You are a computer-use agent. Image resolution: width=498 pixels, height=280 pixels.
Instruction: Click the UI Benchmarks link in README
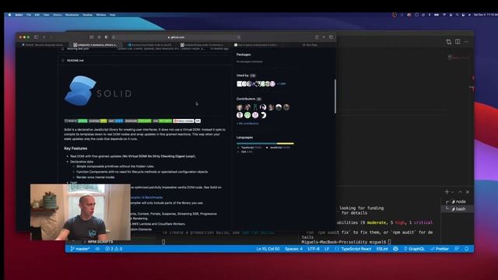coord(147,198)
